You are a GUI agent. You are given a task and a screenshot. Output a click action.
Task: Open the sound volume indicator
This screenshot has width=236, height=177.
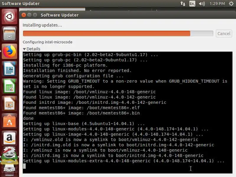coord(202,4)
